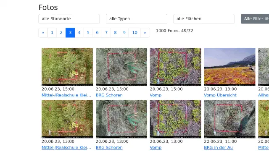Open the alle Standorte dropdown
Viewport: 269px width, 151px height.
click(x=69, y=19)
